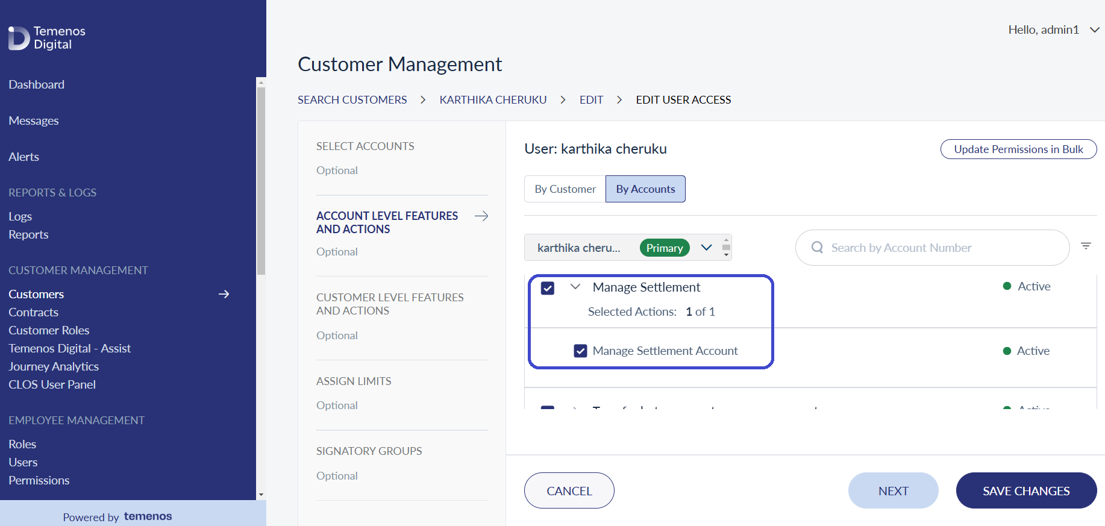Viewport: 1105px width, 526px height.
Task: Open Roles under Employee Management
Action: 22,444
